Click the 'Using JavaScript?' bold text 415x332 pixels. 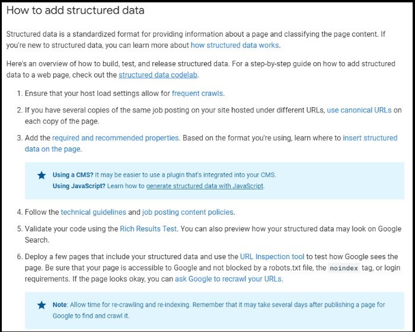(79, 186)
